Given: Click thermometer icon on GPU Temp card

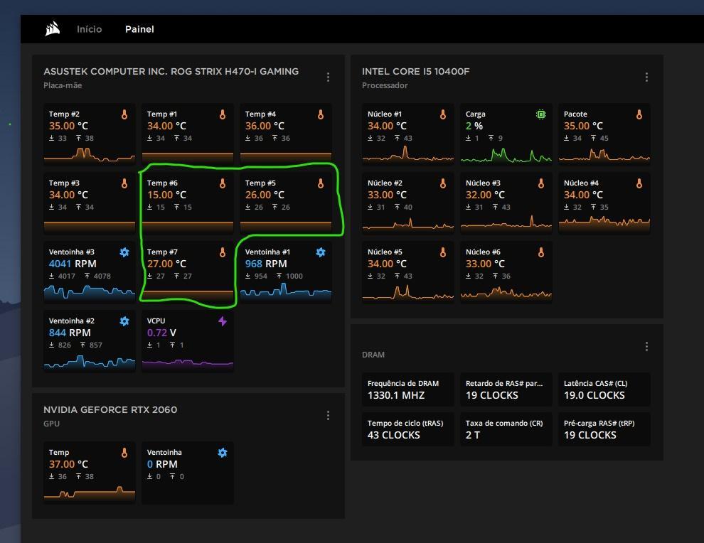Looking at the screenshot, I should tap(124, 453).
